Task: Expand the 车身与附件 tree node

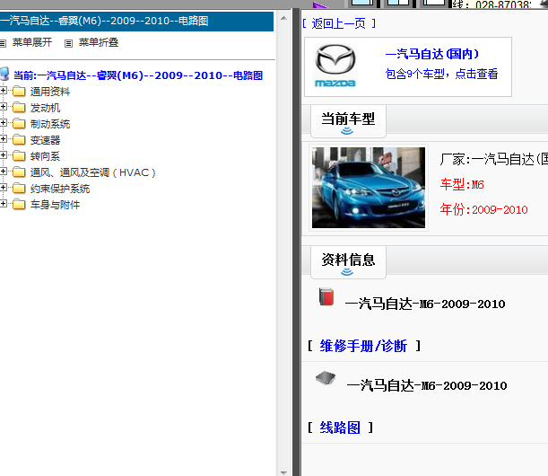Action: click(3, 204)
